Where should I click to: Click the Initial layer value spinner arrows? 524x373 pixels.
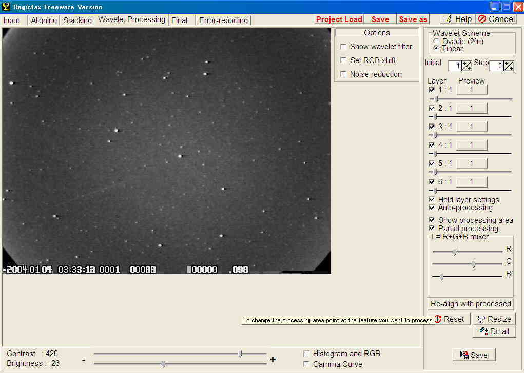(467, 66)
